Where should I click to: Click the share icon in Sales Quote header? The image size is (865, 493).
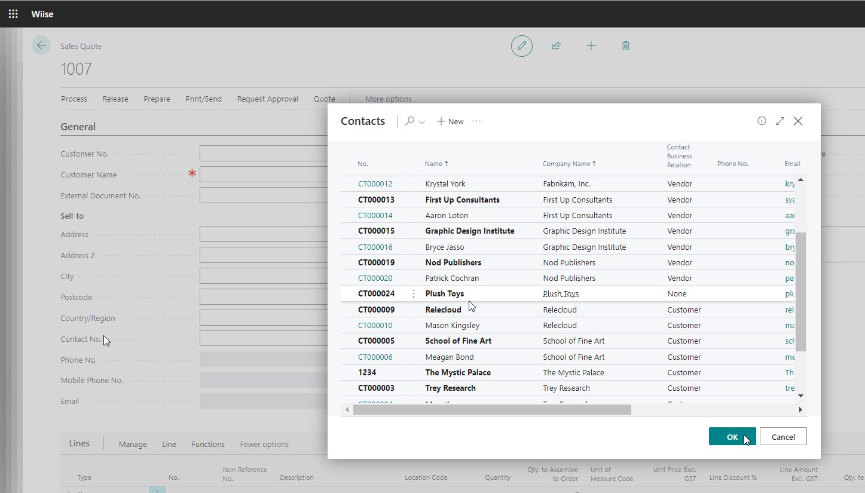click(556, 46)
